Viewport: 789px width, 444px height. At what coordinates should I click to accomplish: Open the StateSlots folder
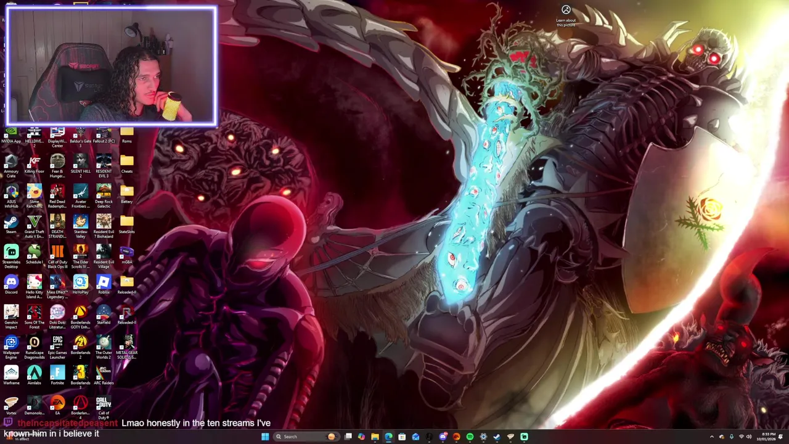[x=127, y=225]
